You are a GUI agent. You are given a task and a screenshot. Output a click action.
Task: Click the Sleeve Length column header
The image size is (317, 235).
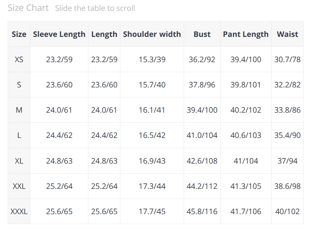[59, 34]
